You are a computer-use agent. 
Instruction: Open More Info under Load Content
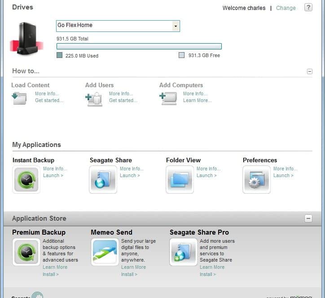coord(47,93)
